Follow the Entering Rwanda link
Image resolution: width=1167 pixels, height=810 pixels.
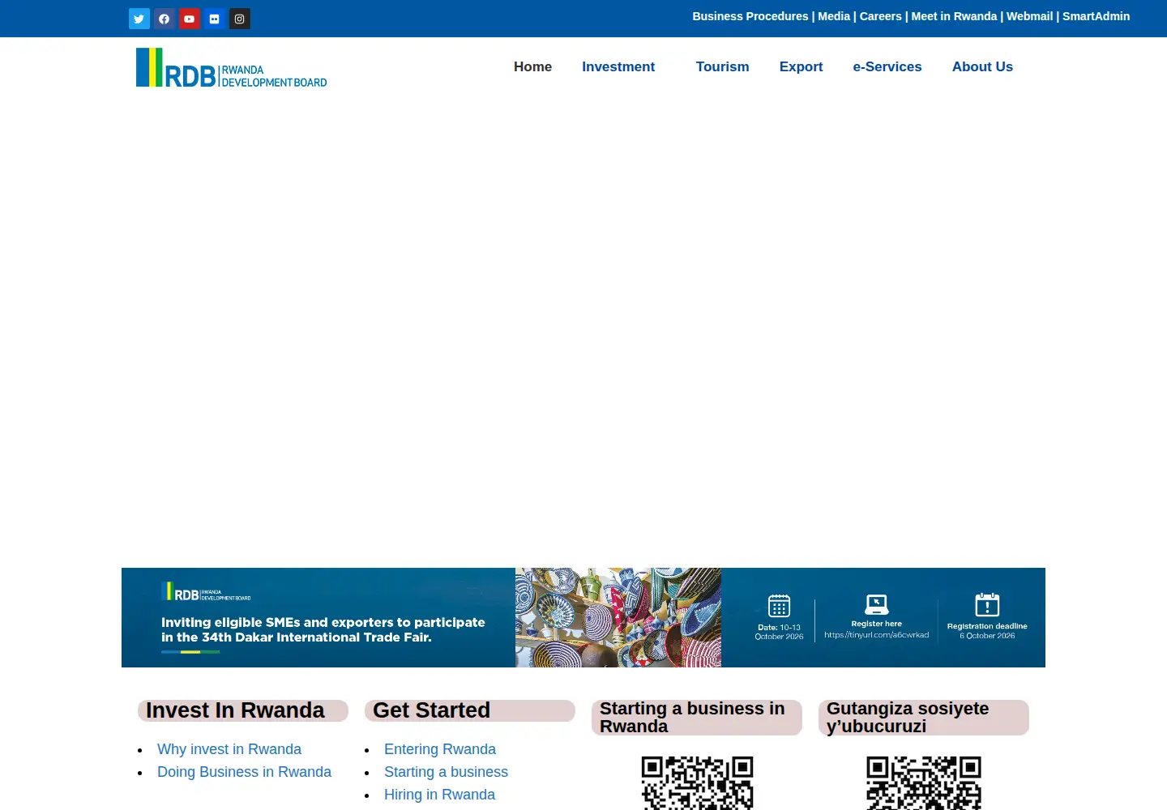pos(440,749)
